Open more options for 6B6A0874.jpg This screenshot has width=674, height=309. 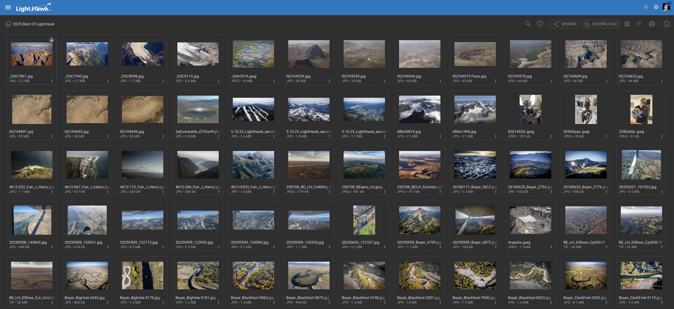[x=440, y=136]
